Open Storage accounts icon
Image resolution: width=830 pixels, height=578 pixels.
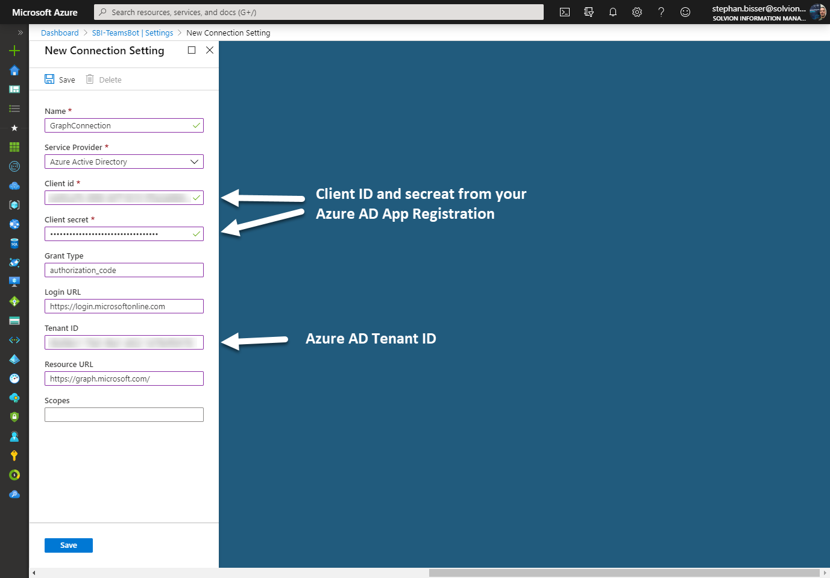pos(14,321)
